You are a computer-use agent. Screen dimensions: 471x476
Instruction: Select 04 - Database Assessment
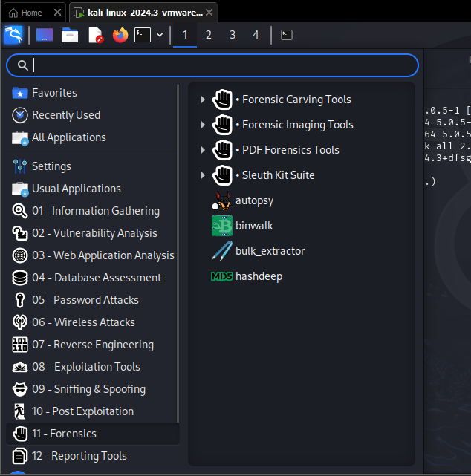coord(92,278)
